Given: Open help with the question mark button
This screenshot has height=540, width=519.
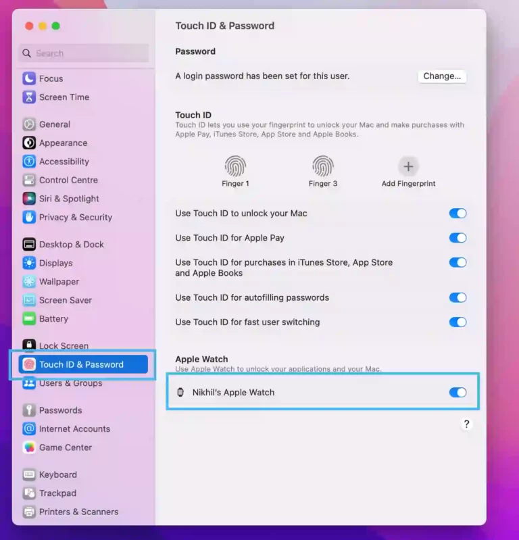Looking at the screenshot, I should (466, 424).
